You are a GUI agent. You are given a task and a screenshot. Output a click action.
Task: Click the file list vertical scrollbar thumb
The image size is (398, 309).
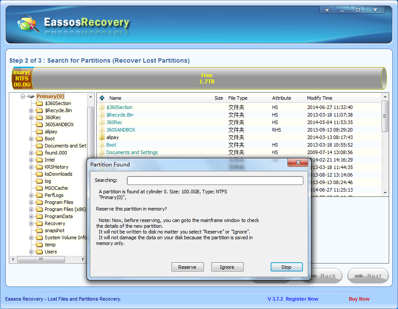coord(385,116)
